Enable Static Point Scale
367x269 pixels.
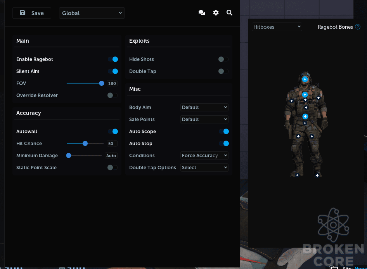[x=113, y=167]
